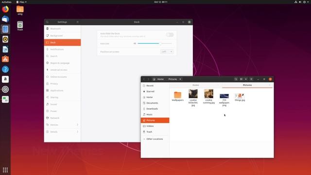
Task: Select Universal Access in the Settings sidebar
Action: [62, 70]
